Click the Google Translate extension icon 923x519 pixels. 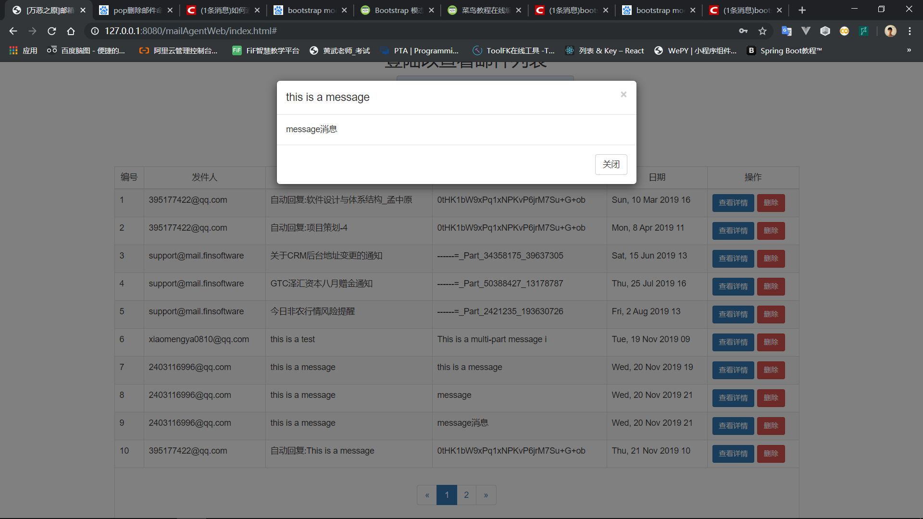click(786, 31)
